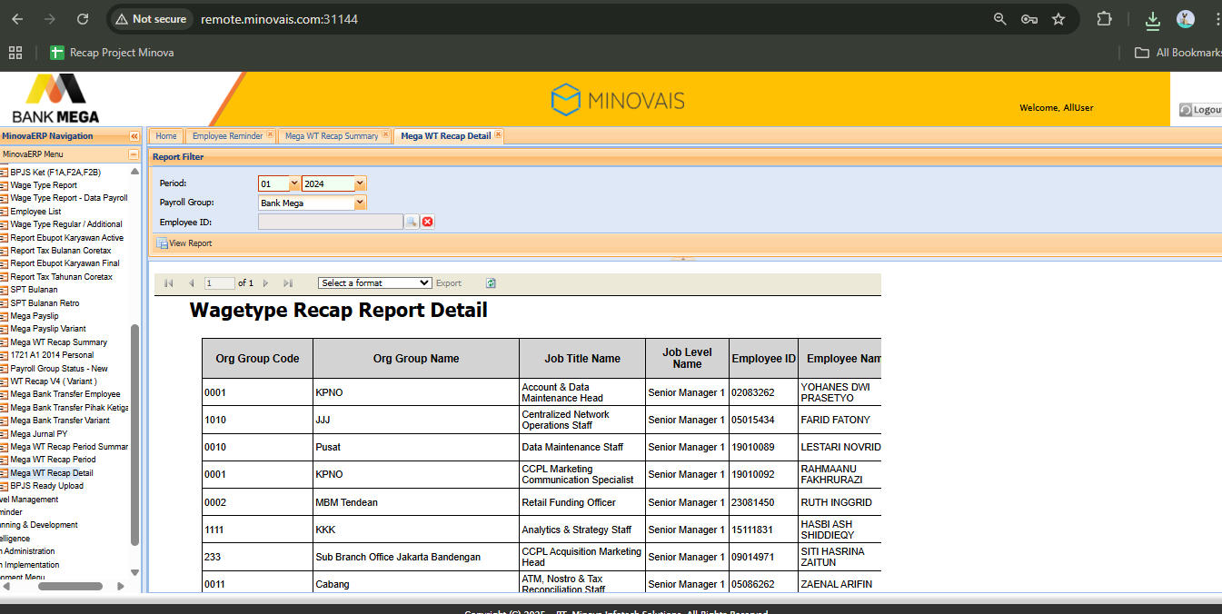Close the Employee Reminder tab
This screenshot has width=1222, height=614.
pos(270,135)
